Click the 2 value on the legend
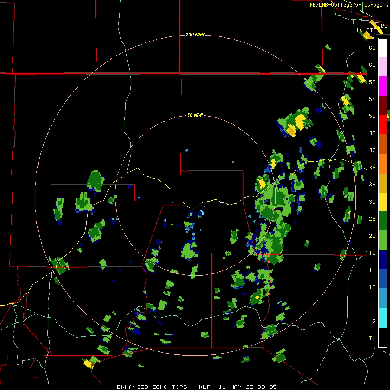The width and height of the screenshot is (390, 390). point(374,322)
